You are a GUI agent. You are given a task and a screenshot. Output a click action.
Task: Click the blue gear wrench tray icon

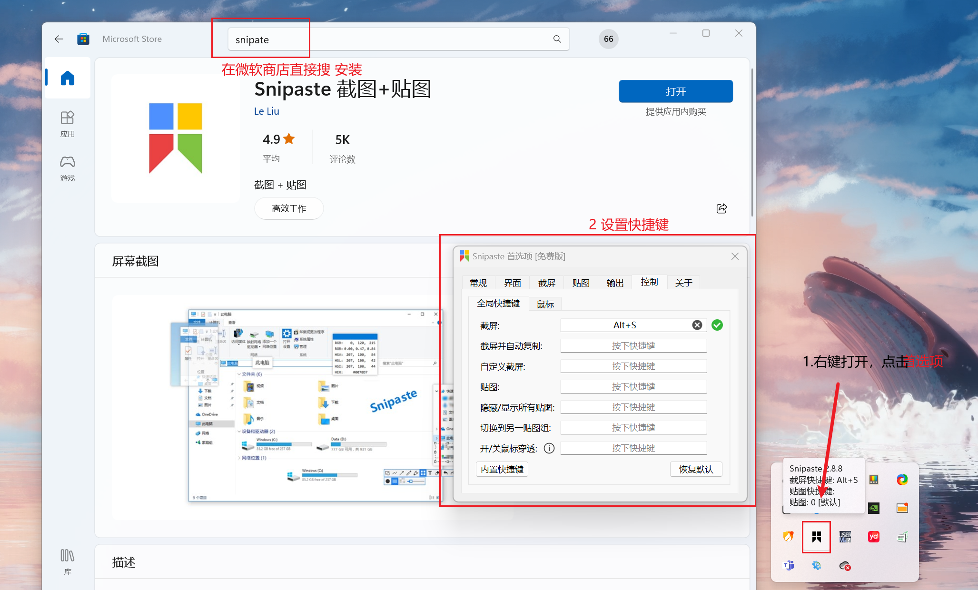click(x=817, y=565)
